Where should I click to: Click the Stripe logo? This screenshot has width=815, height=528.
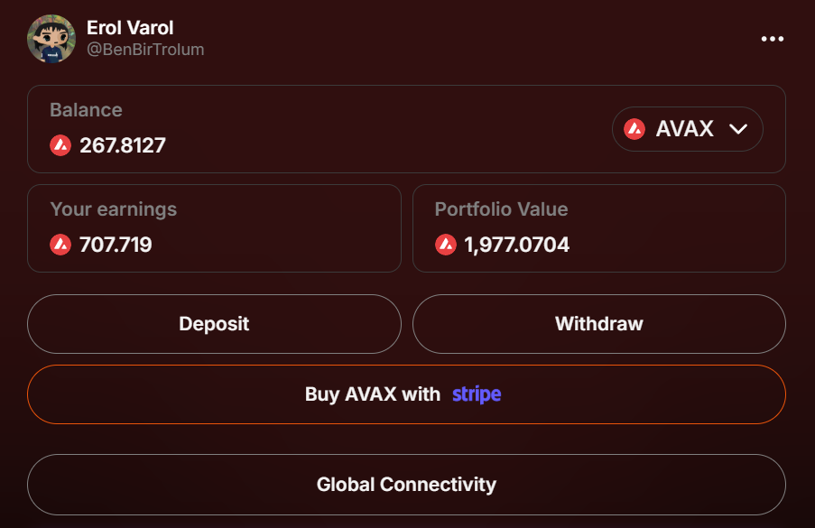coord(477,394)
